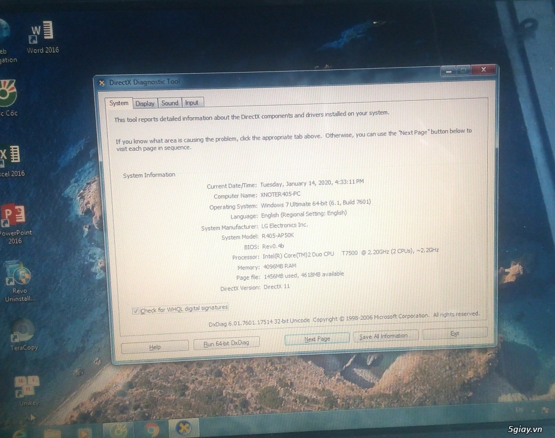Click the System Information group label

pos(149,175)
